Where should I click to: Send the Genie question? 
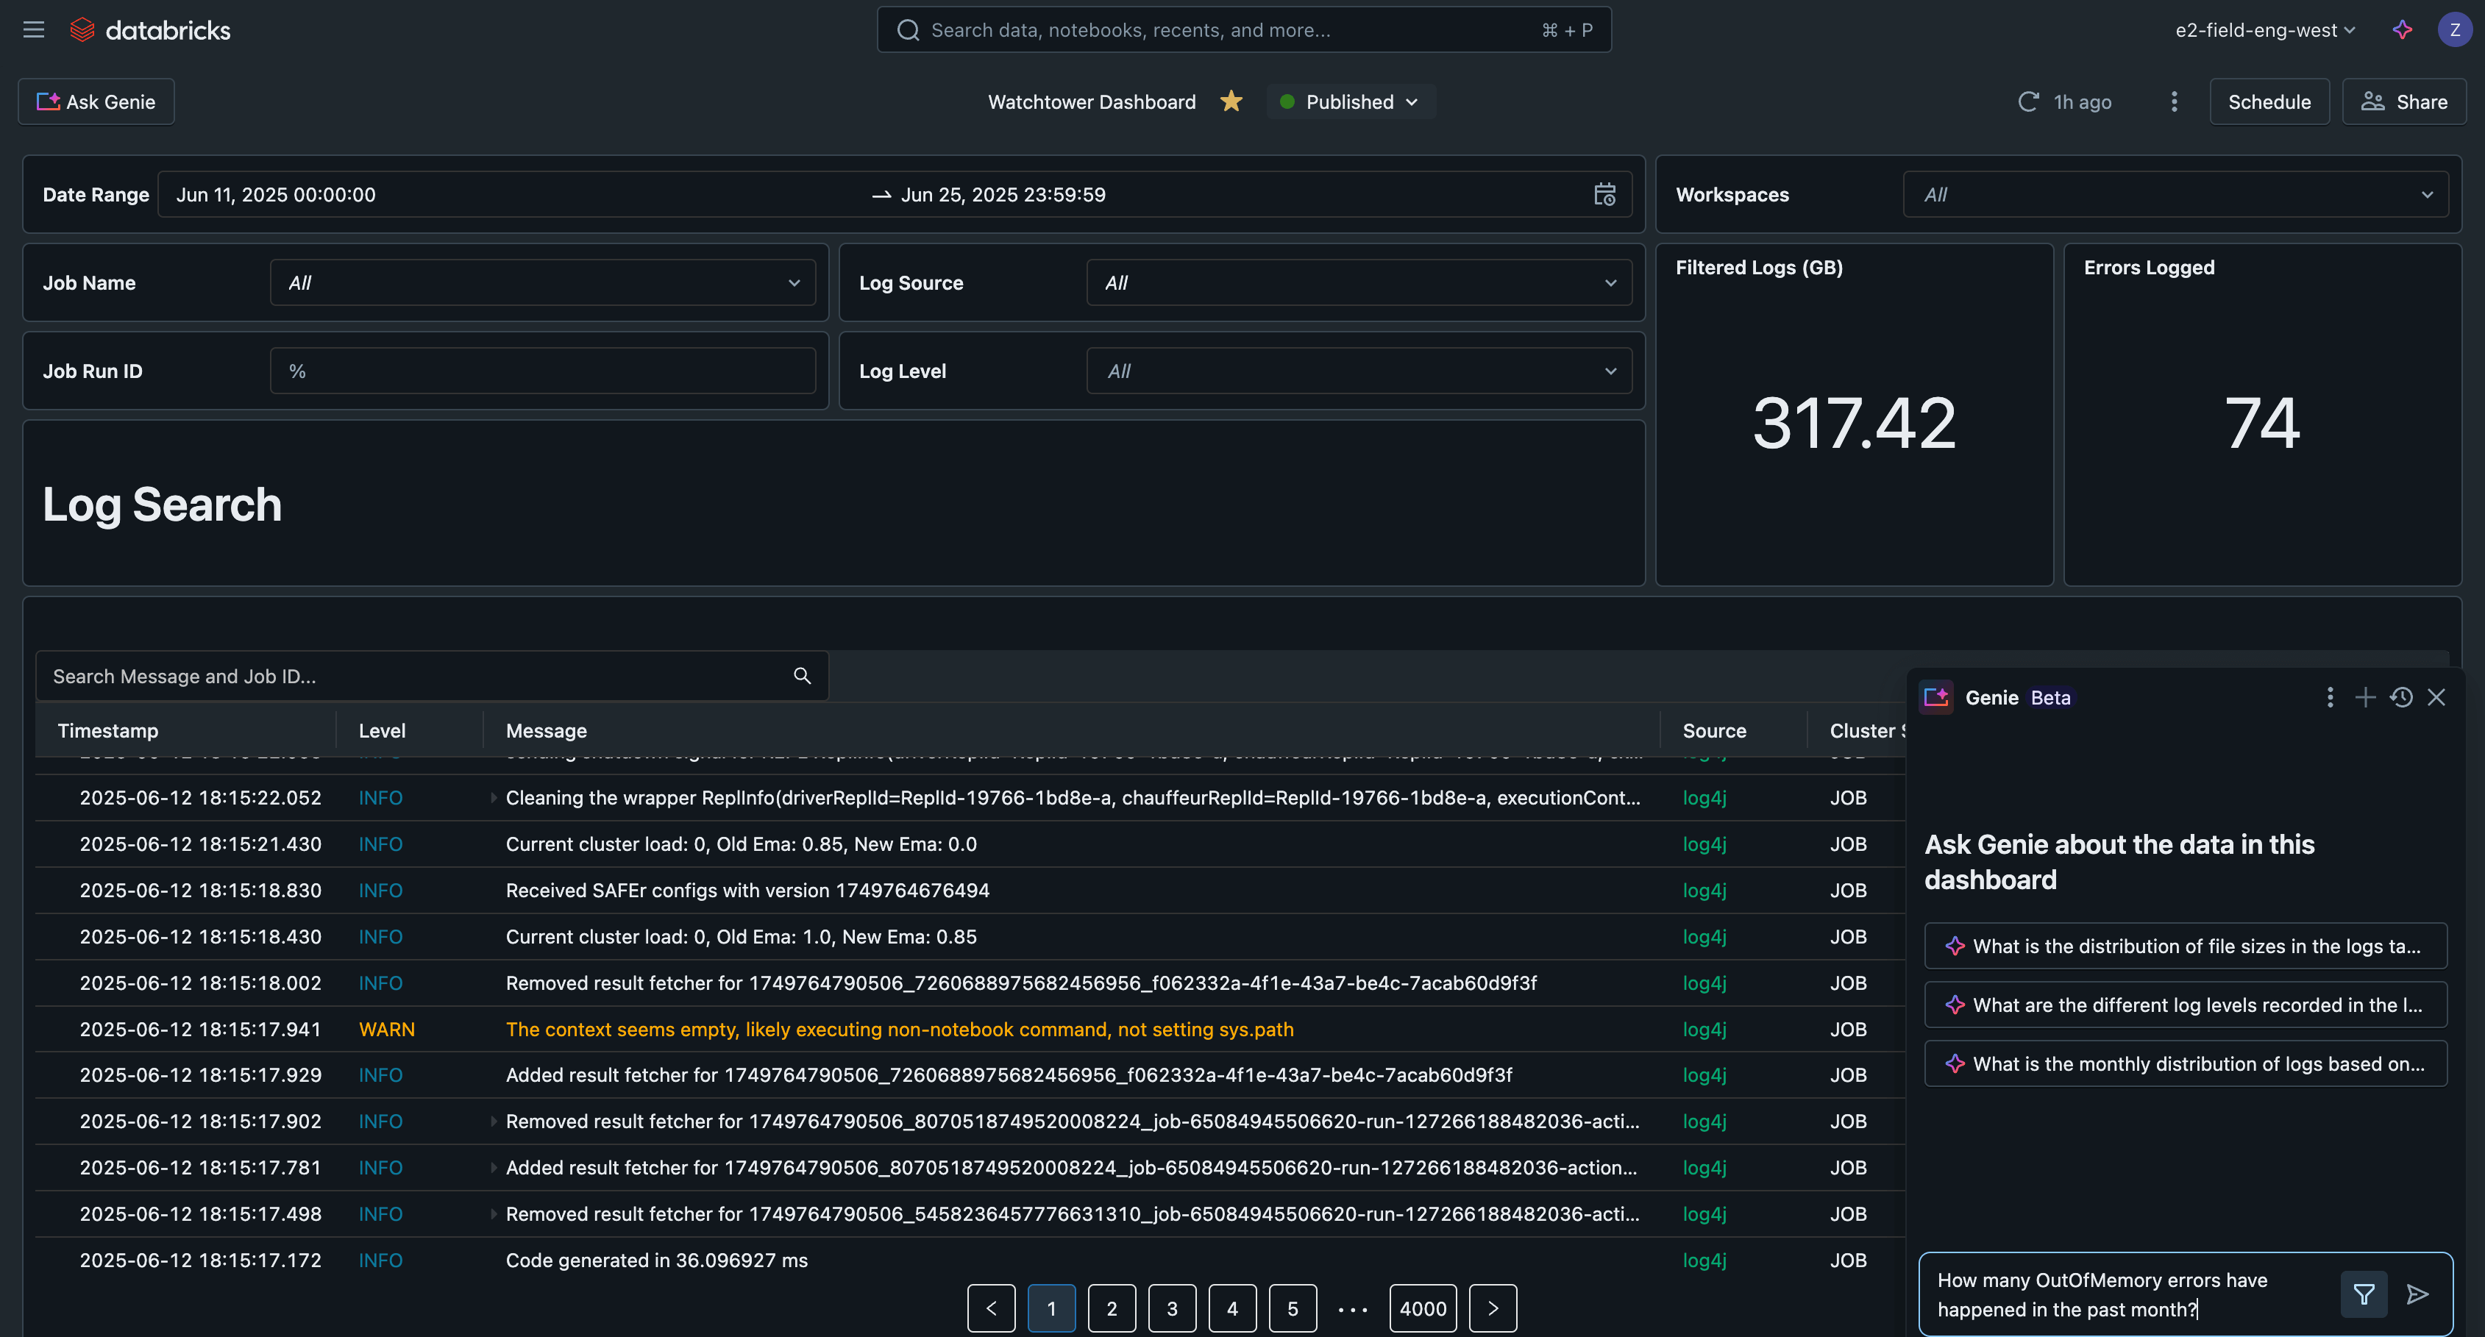pos(2417,1294)
